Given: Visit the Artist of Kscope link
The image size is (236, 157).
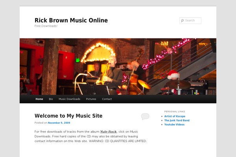Looking at the screenshot, I should coord(175,116).
